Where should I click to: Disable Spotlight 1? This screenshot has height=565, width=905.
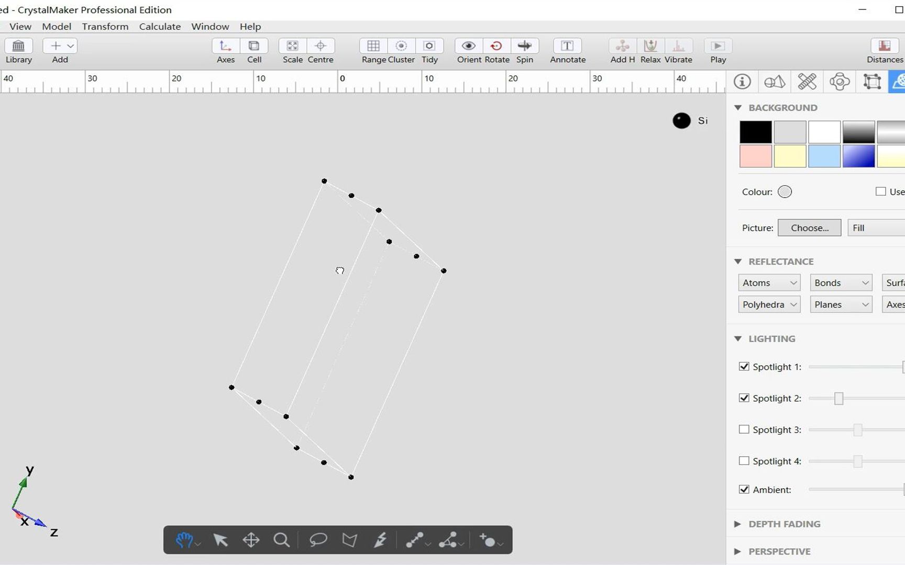pos(744,366)
